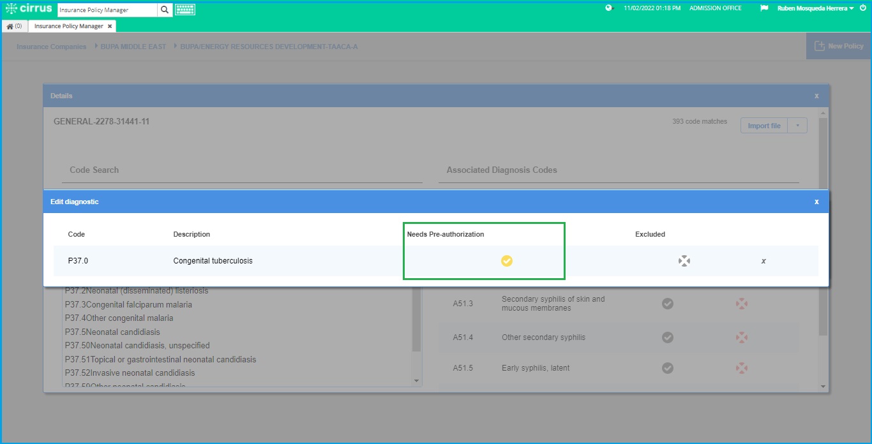Toggle Excluded for Congenital tuberculosis
Screen dimensions: 872x444
click(684, 261)
